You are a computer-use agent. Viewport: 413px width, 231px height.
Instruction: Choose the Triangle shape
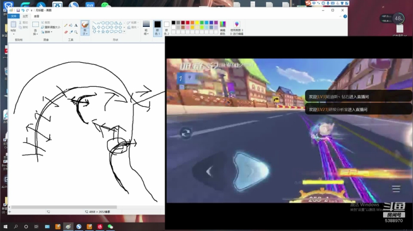(120, 23)
